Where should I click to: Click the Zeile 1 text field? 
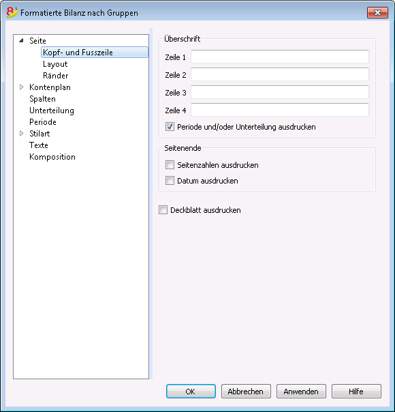tap(280, 57)
